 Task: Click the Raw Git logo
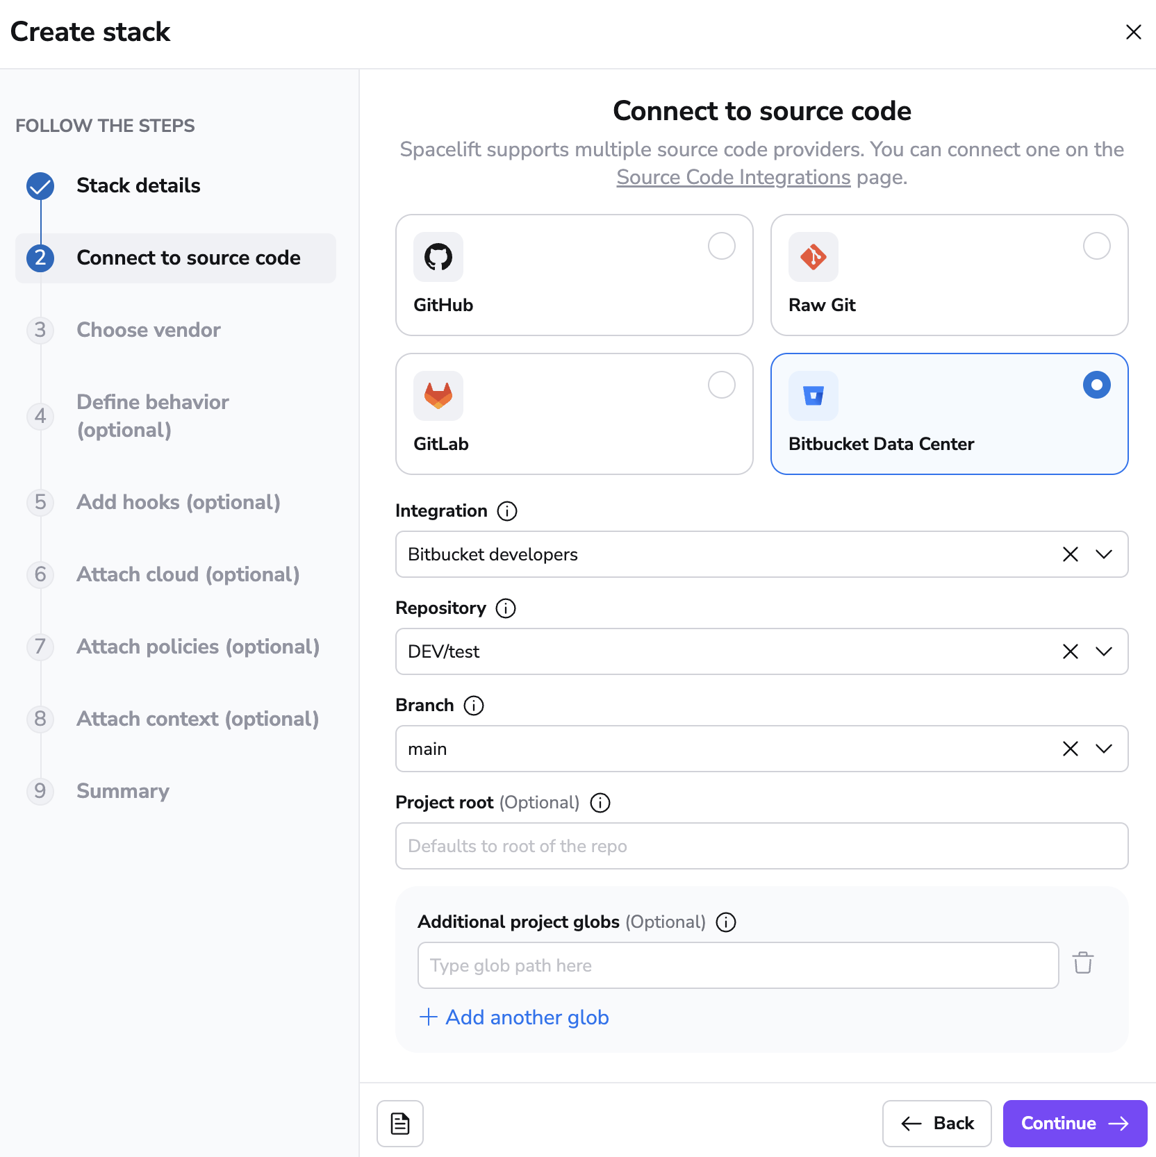813,257
